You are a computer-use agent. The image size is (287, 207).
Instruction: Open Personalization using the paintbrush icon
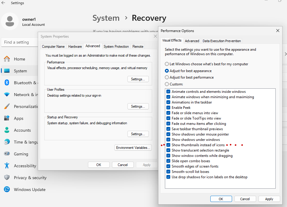[x=7, y=106]
